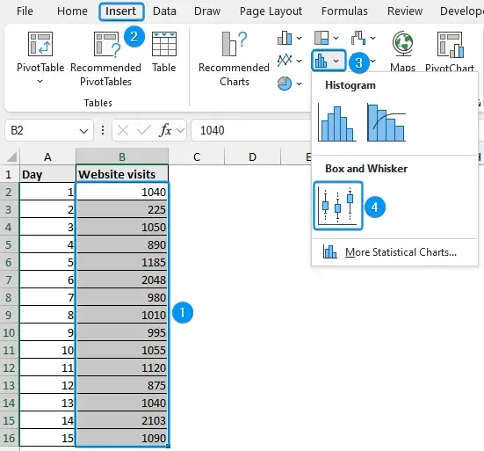The image size is (484, 451).
Task: Select the Histogram chart thumbnail
Action: (x=337, y=123)
